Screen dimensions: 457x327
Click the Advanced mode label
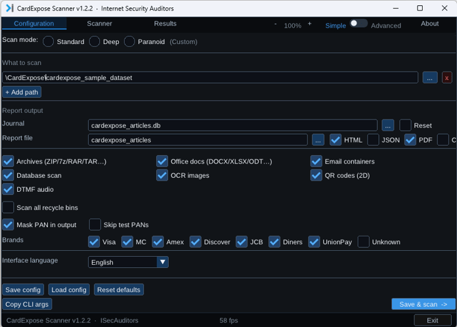(386, 26)
